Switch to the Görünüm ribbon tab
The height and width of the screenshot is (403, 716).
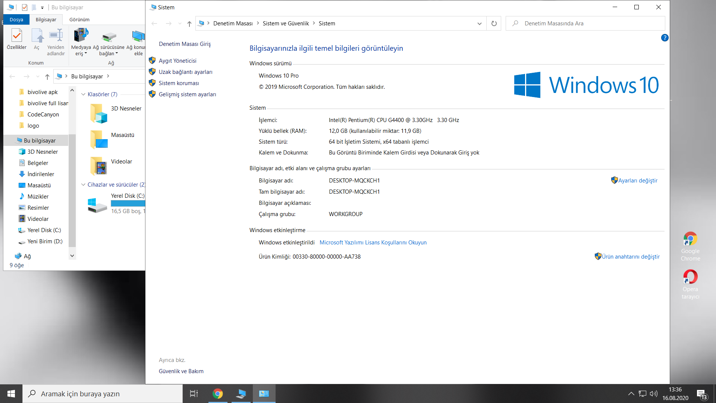click(79, 19)
